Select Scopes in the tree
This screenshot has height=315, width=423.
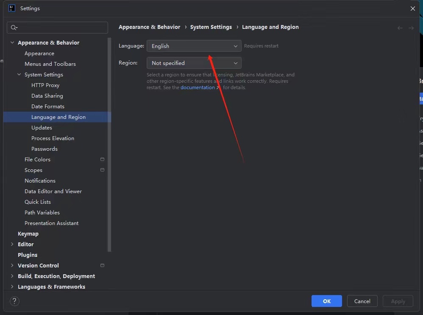[33, 170]
